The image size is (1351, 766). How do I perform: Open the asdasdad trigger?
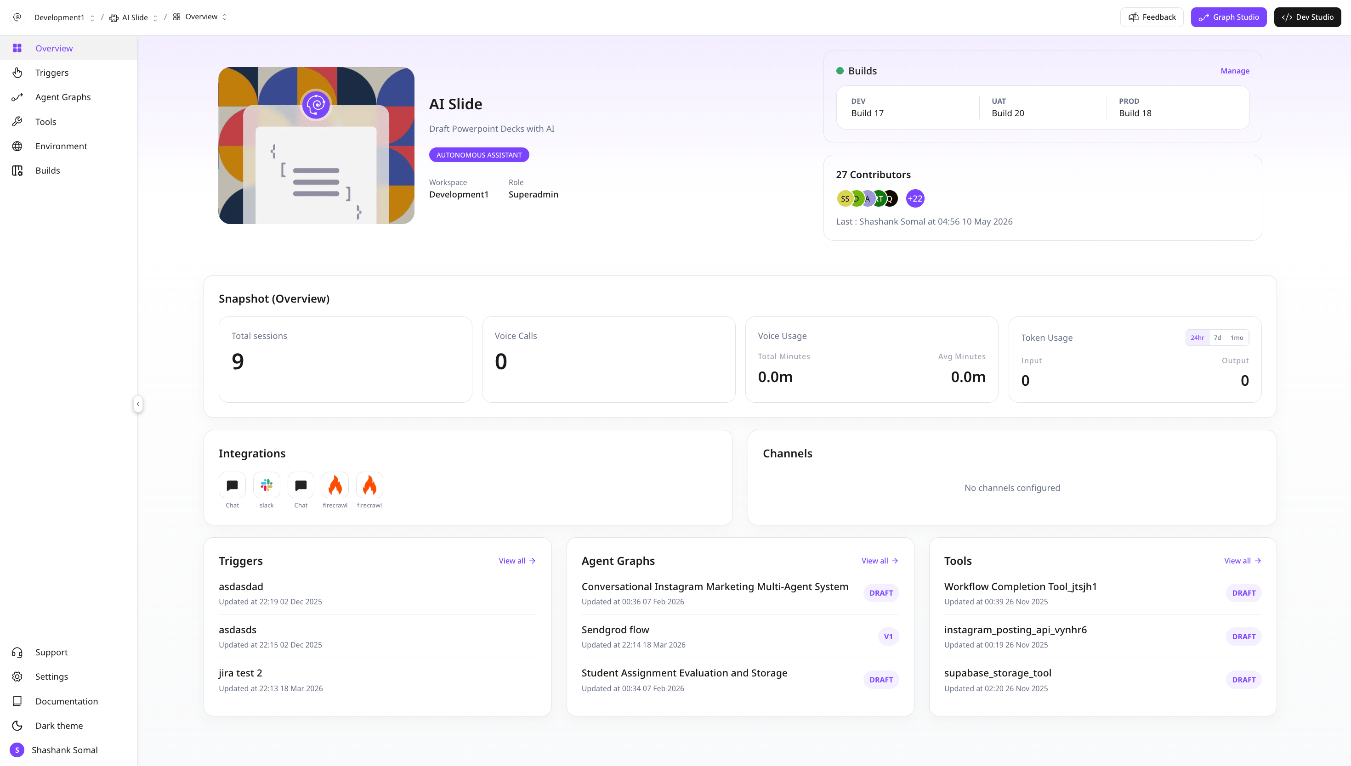[x=377, y=593]
